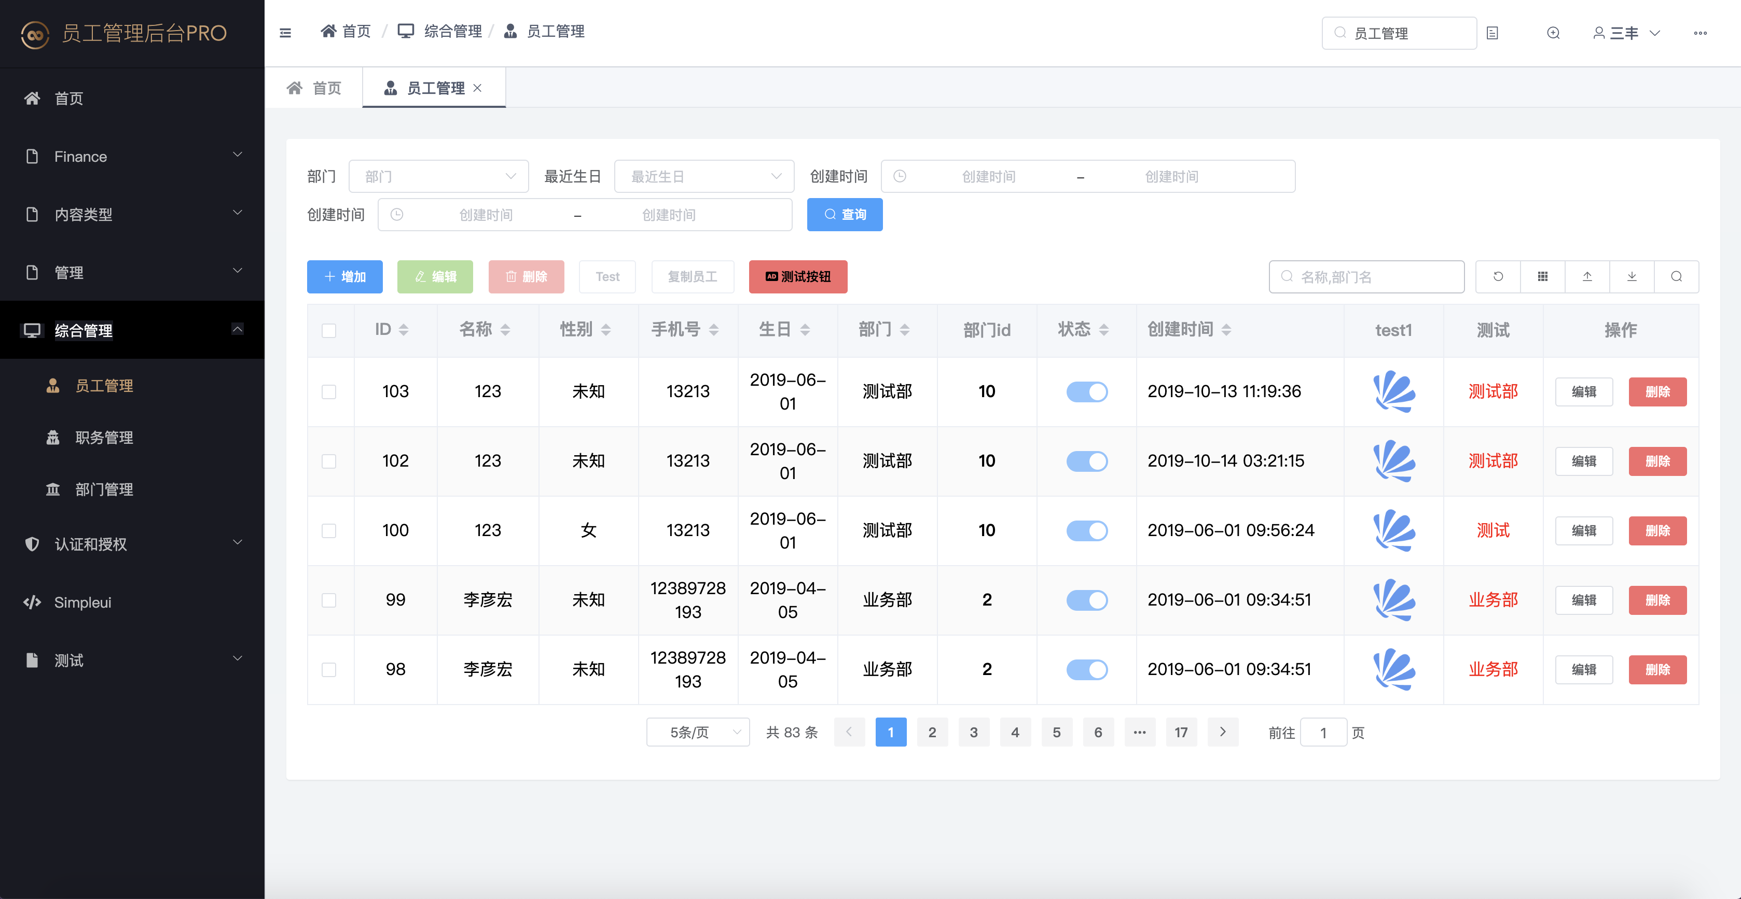Click the sidebar collapse hamburger icon

[285, 33]
